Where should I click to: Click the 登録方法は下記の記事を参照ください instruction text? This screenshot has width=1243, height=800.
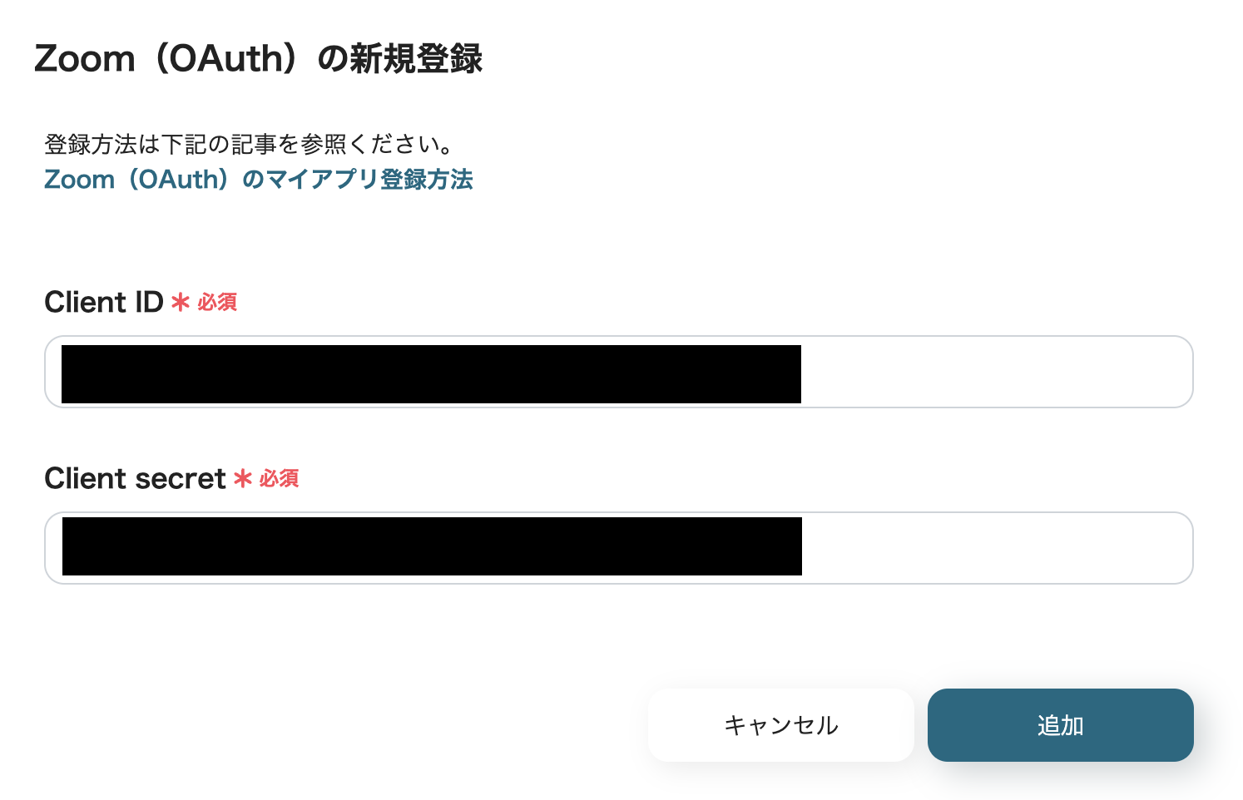coord(249,145)
